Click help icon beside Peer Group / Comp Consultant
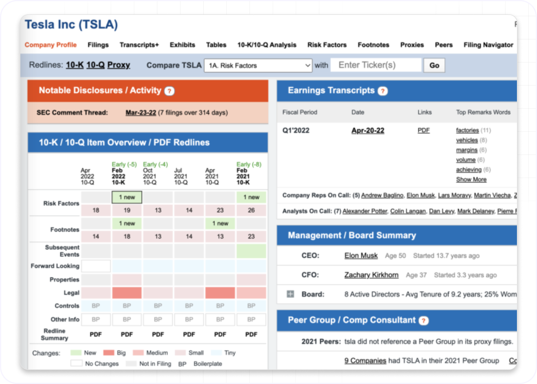The image size is (537, 384). (x=423, y=320)
